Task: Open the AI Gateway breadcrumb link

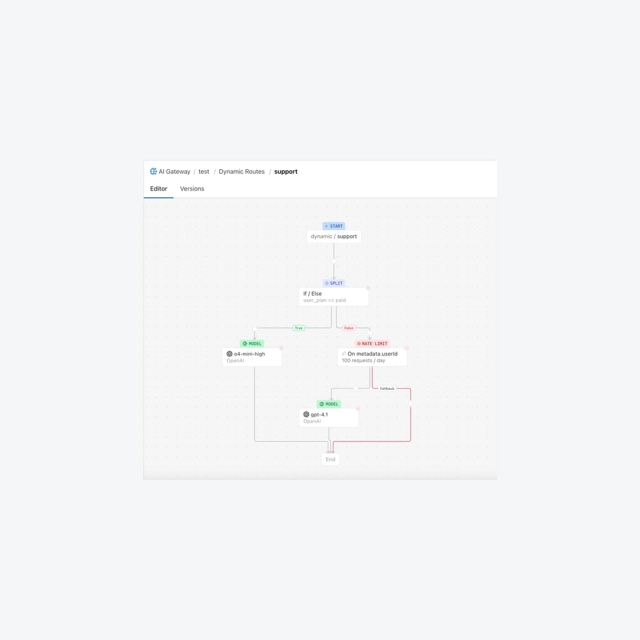Action: pos(174,172)
